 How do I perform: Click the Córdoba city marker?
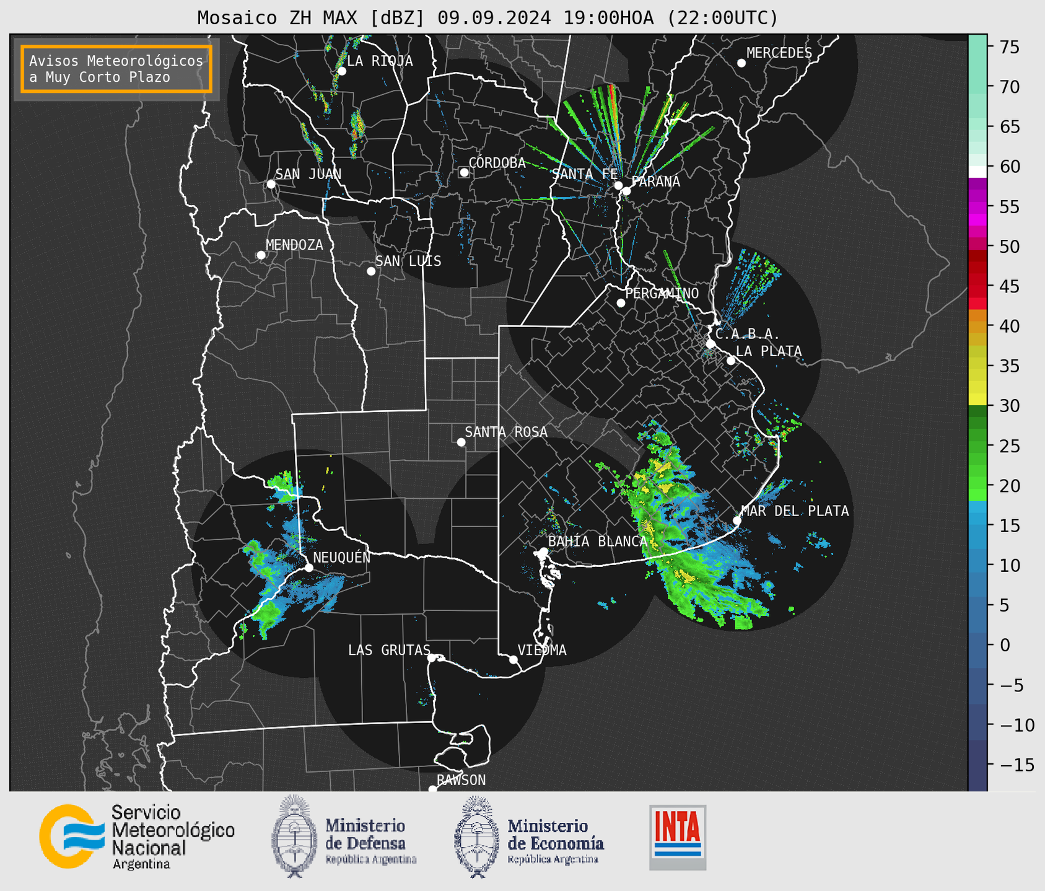click(x=464, y=172)
